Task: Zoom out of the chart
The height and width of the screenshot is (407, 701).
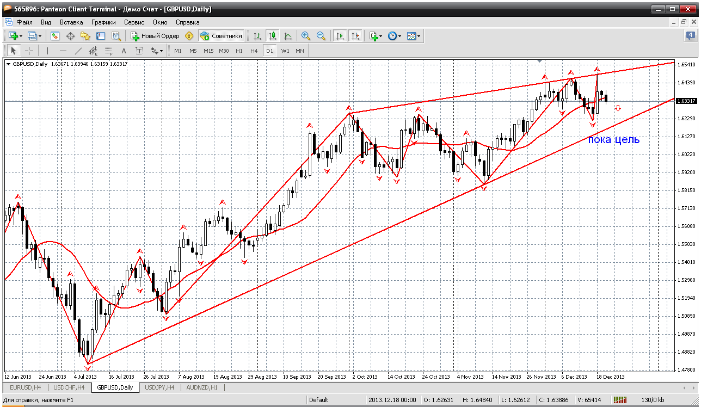Action: coord(321,36)
